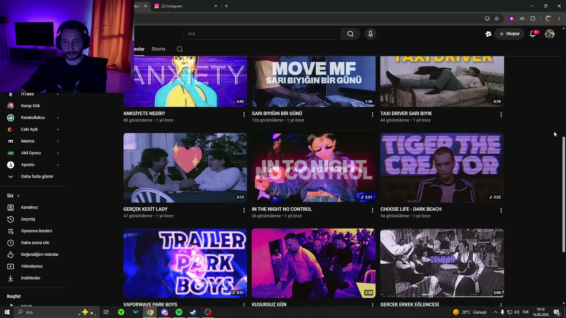The height and width of the screenshot is (318, 566).
Task: Open the Windows notification center
Action: point(557,312)
